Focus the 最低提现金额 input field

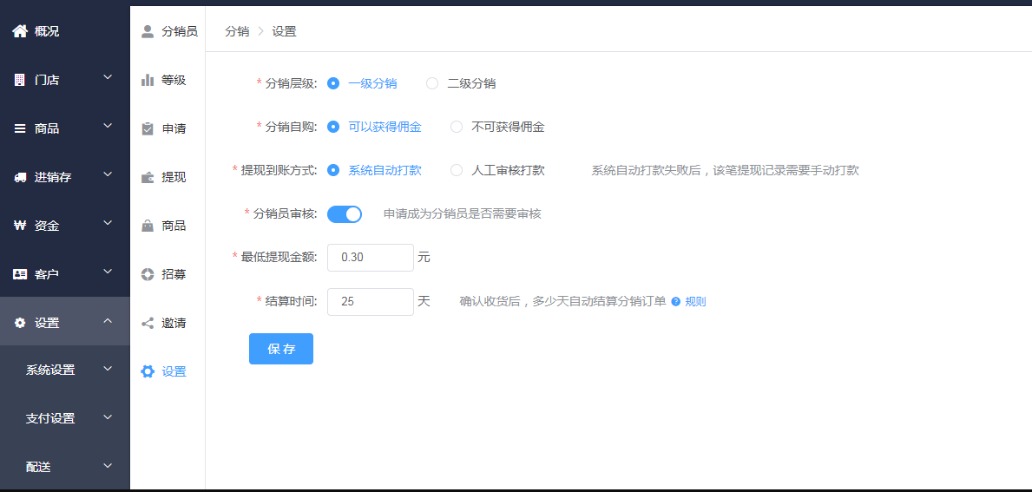(x=371, y=257)
